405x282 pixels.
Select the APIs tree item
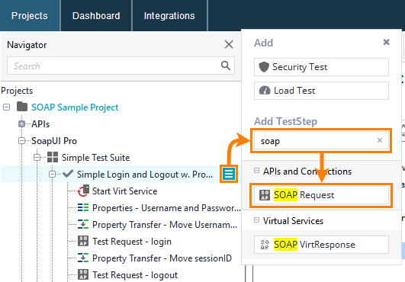click(40, 124)
